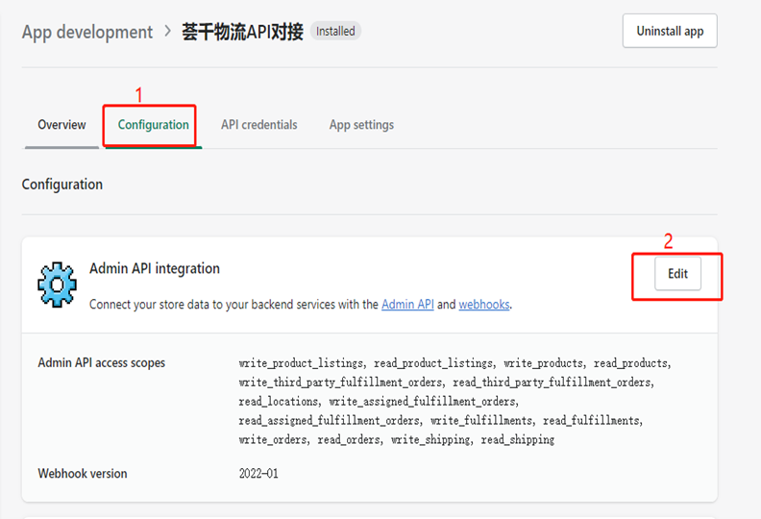This screenshot has height=519, width=761.
Task: Click the Webhook version label
Action: [83, 474]
